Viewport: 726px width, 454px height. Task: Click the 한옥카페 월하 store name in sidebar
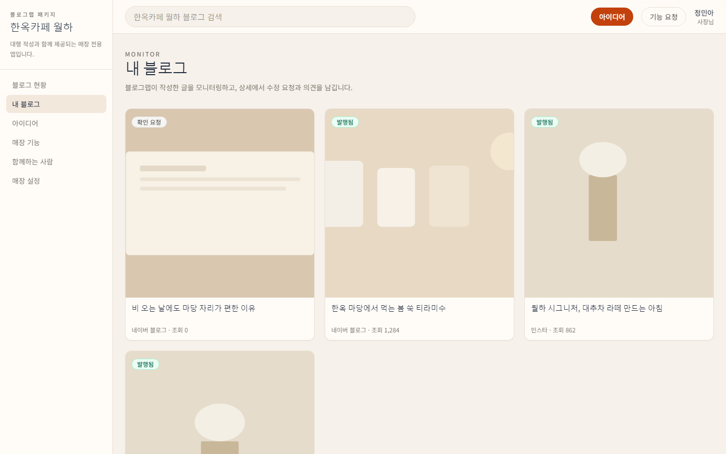[x=41, y=27]
